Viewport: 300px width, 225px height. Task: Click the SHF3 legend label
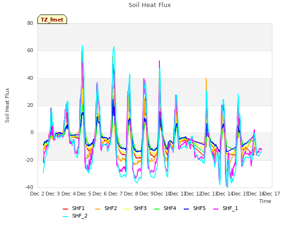point(140,208)
